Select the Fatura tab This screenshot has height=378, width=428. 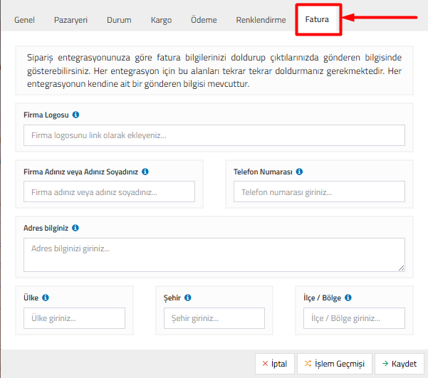click(317, 20)
